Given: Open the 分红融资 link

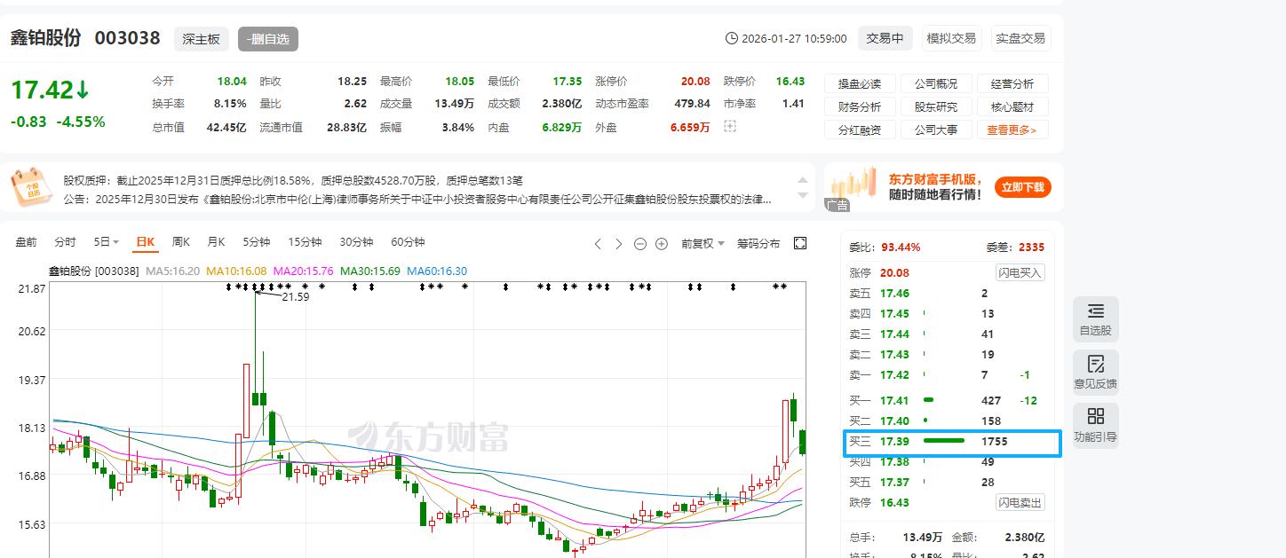Looking at the screenshot, I should (x=860, y=130).
